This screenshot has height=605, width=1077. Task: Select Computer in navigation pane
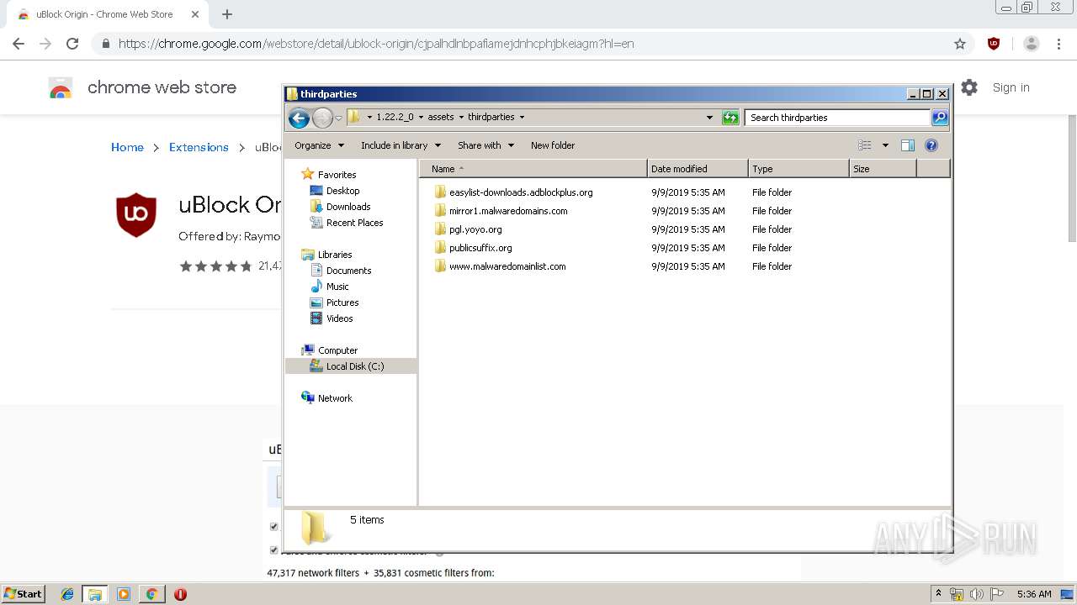point(337,350)
